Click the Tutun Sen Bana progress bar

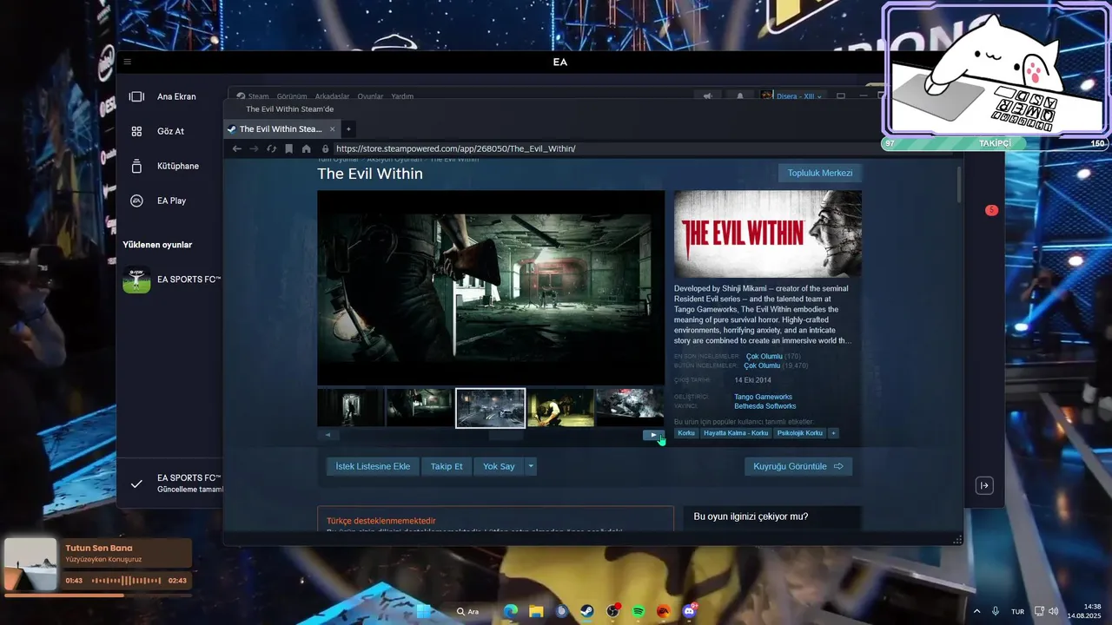pos(97,595)
